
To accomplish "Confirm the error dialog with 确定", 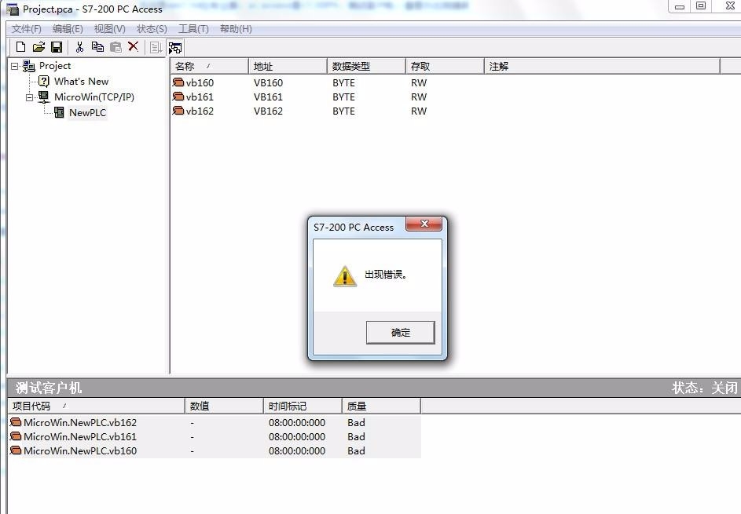I will click(x=400, y=332).
